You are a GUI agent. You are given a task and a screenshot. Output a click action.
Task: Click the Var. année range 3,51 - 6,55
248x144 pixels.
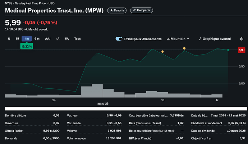tap(114, 123)
